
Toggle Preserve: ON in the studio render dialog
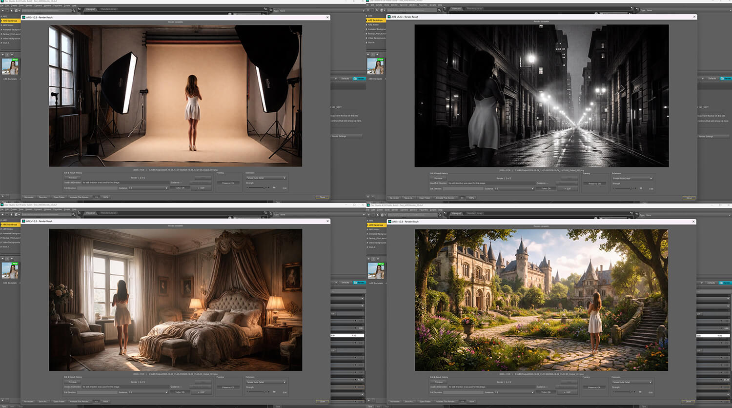coord(228,183)
